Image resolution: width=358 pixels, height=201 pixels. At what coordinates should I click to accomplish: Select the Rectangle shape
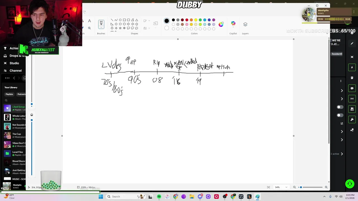click(124, 20)
